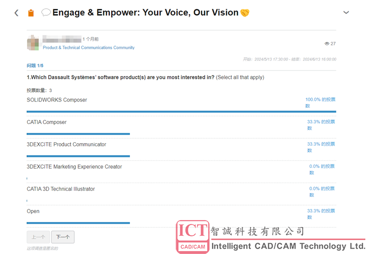
Task: Click the speech bubble icon in title
Action: coord(46,12)
